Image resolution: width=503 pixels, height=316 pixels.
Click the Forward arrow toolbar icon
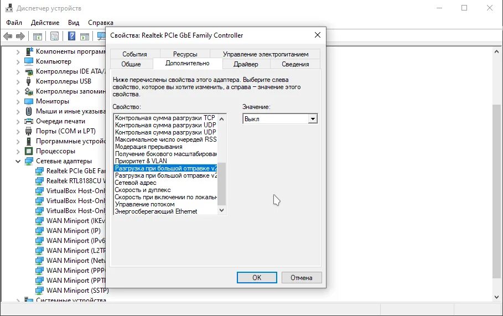tap(20, 37)
